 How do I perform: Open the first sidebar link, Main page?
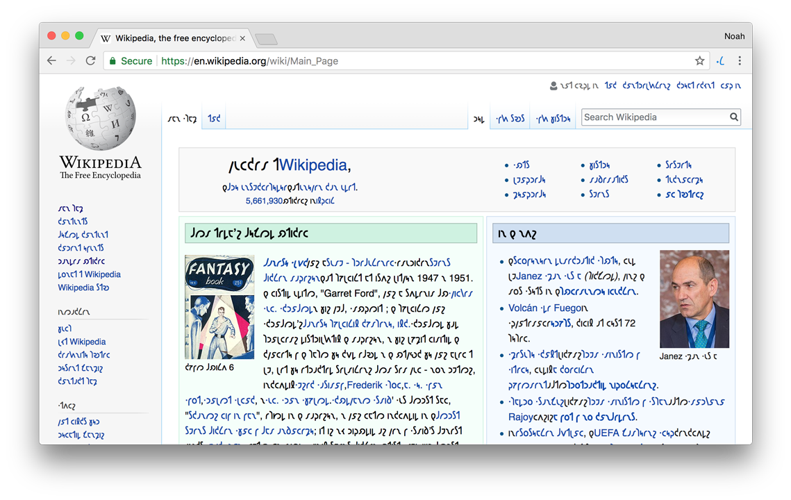[x=70, y=208]
